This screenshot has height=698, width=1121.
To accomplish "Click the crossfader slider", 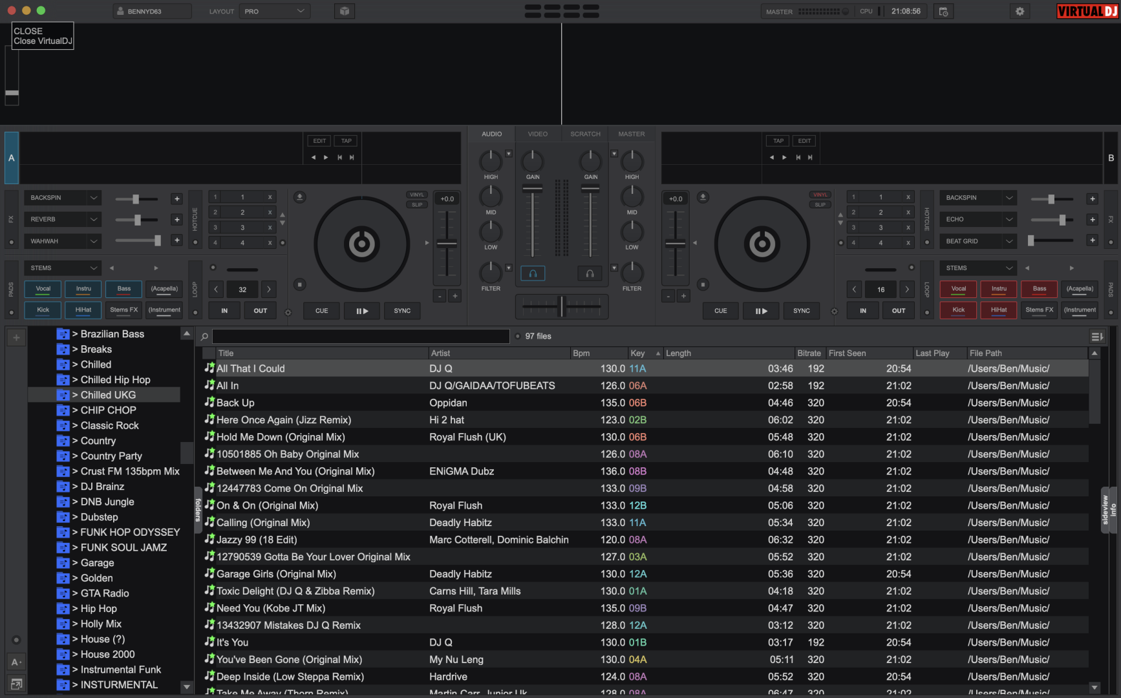I will coord(561,306).
